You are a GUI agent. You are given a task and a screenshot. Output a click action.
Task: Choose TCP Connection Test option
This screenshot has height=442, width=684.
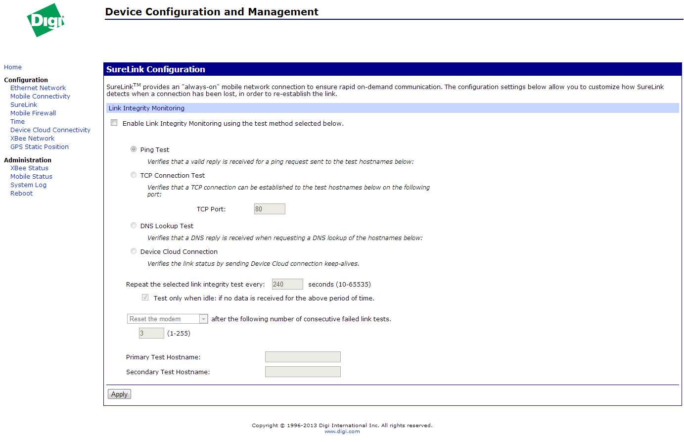[134, 175]
